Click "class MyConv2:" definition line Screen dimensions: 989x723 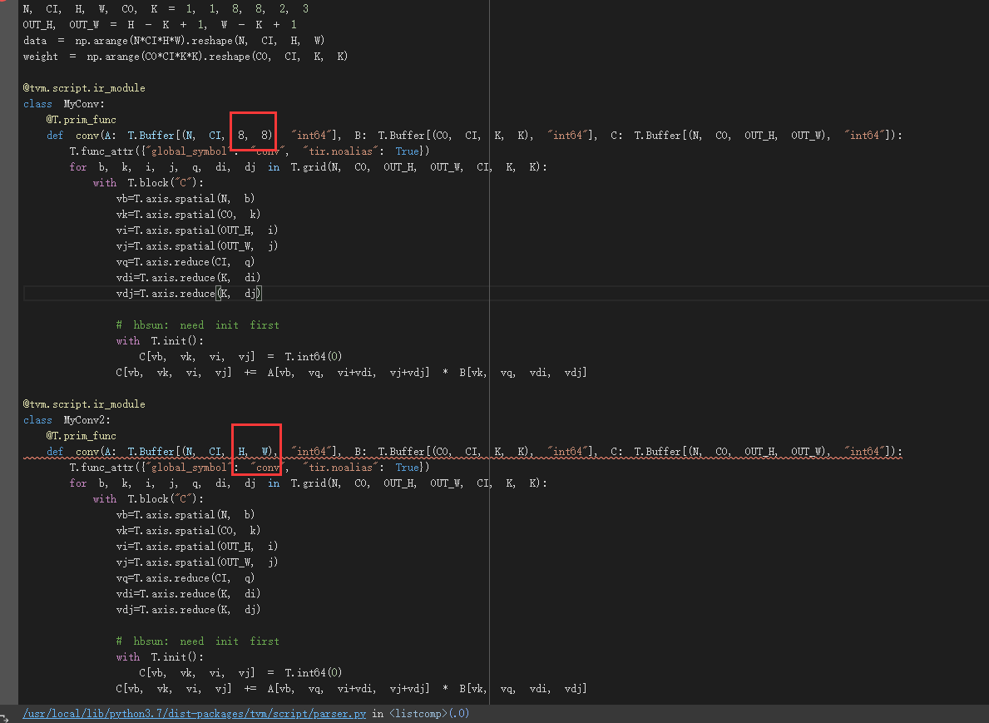[x=67, y=419]
